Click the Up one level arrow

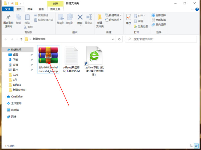point(21,39)
